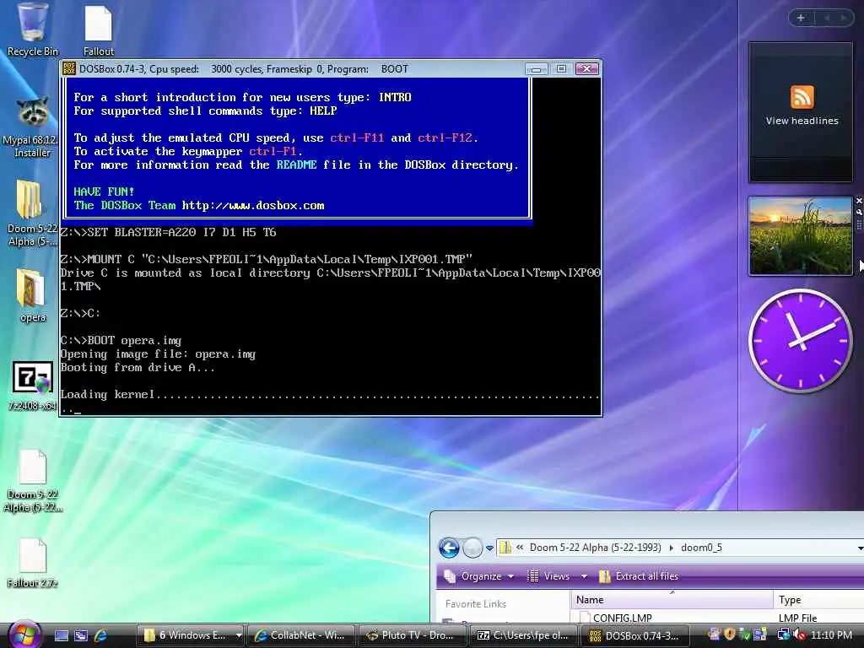The width and height of the screenshot is (864, 648).
Task: Click the Back arrow in the Explorer window
Action: 449,548
